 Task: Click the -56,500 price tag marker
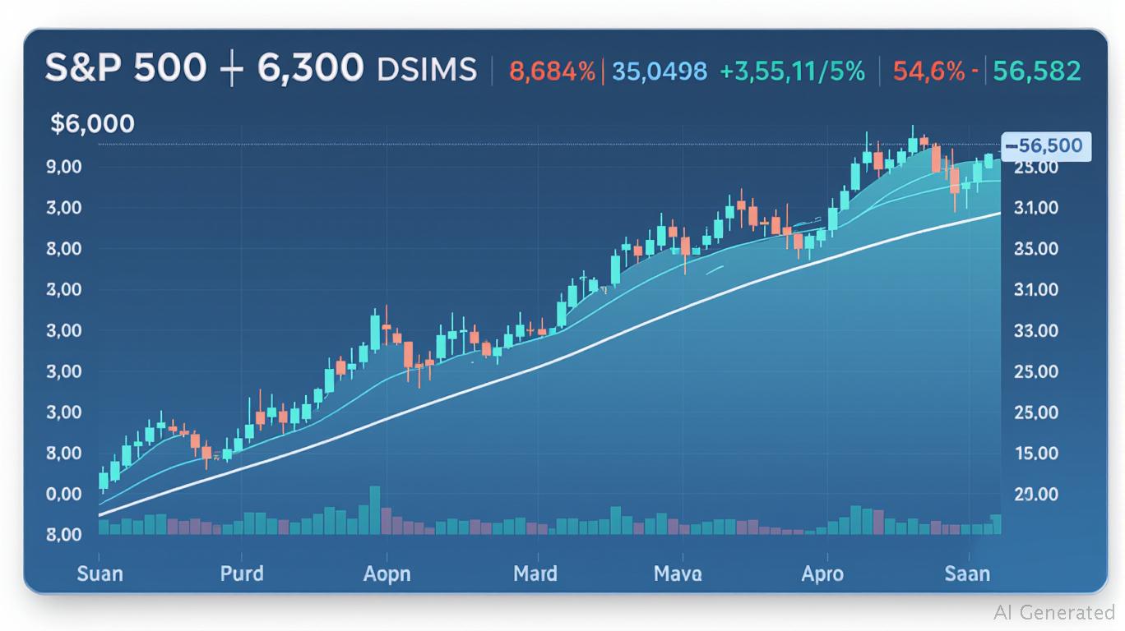(x=1044, y=146)
